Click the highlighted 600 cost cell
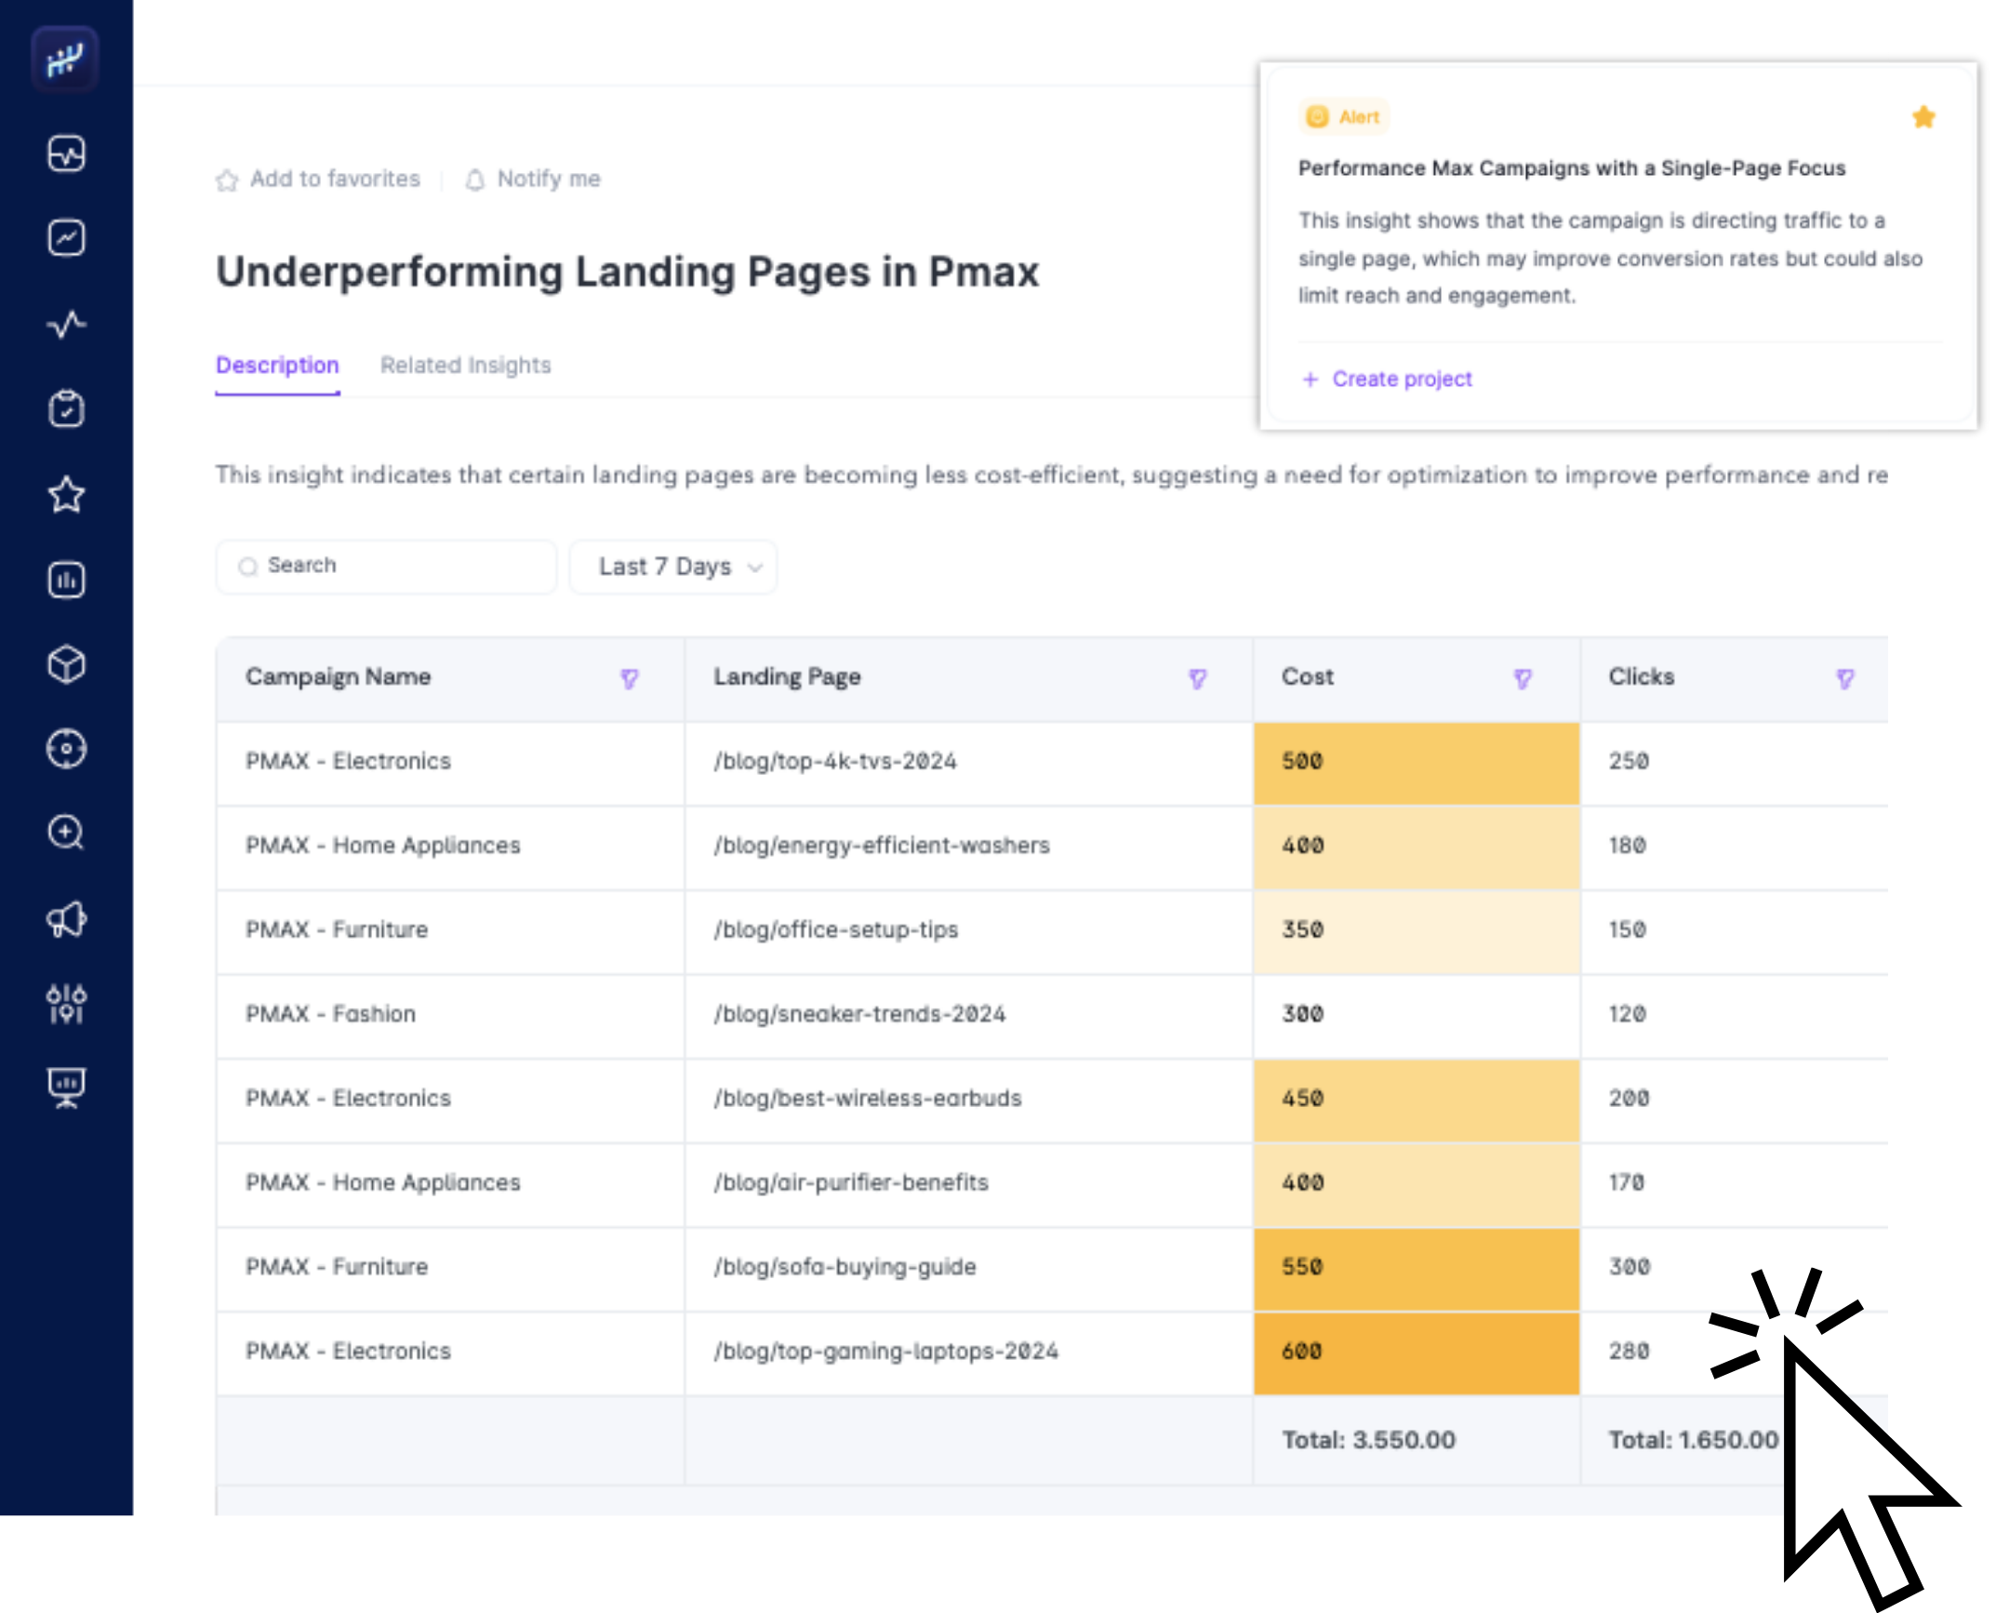The width and height of the screenshot is (2009, 1613). tap(1416, 1353)
